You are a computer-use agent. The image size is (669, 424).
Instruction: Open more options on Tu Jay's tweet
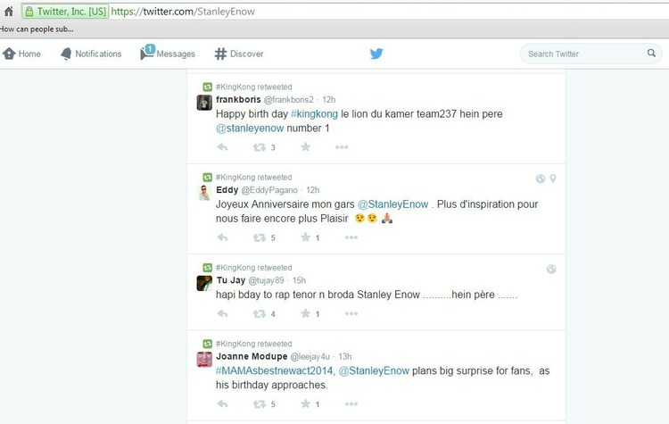351,314
